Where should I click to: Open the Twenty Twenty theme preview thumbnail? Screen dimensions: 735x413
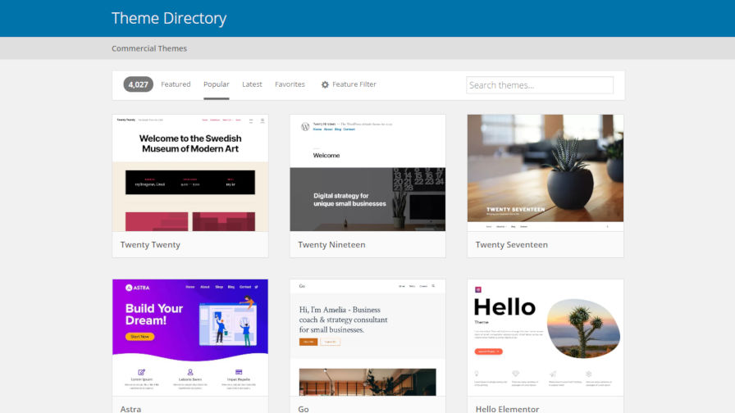pos(190,173)
